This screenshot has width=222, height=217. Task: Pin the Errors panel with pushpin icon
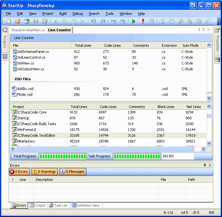[x=205, y=165]
